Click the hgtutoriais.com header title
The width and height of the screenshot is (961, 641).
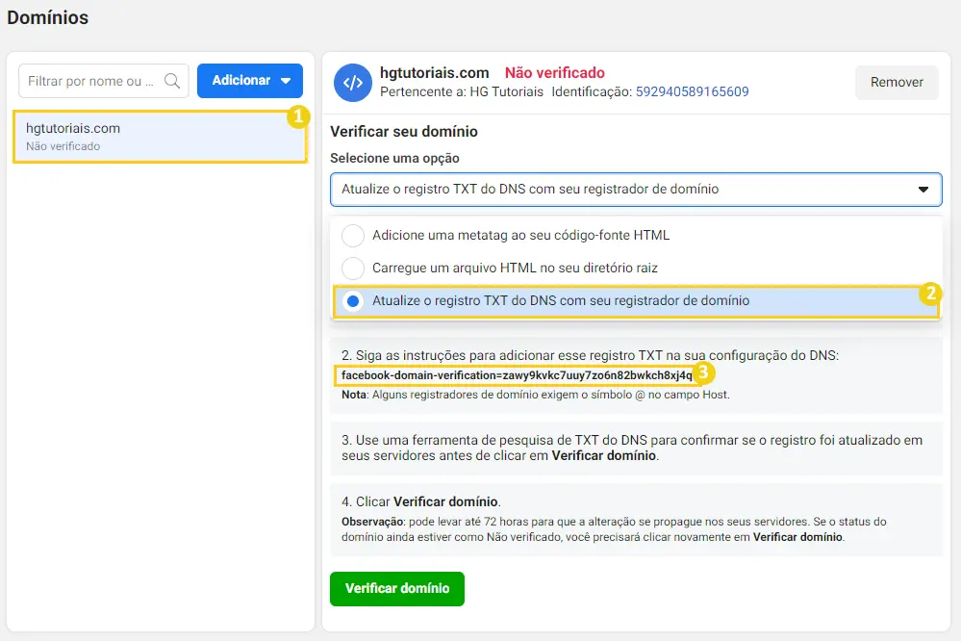[x=435, y=73]
